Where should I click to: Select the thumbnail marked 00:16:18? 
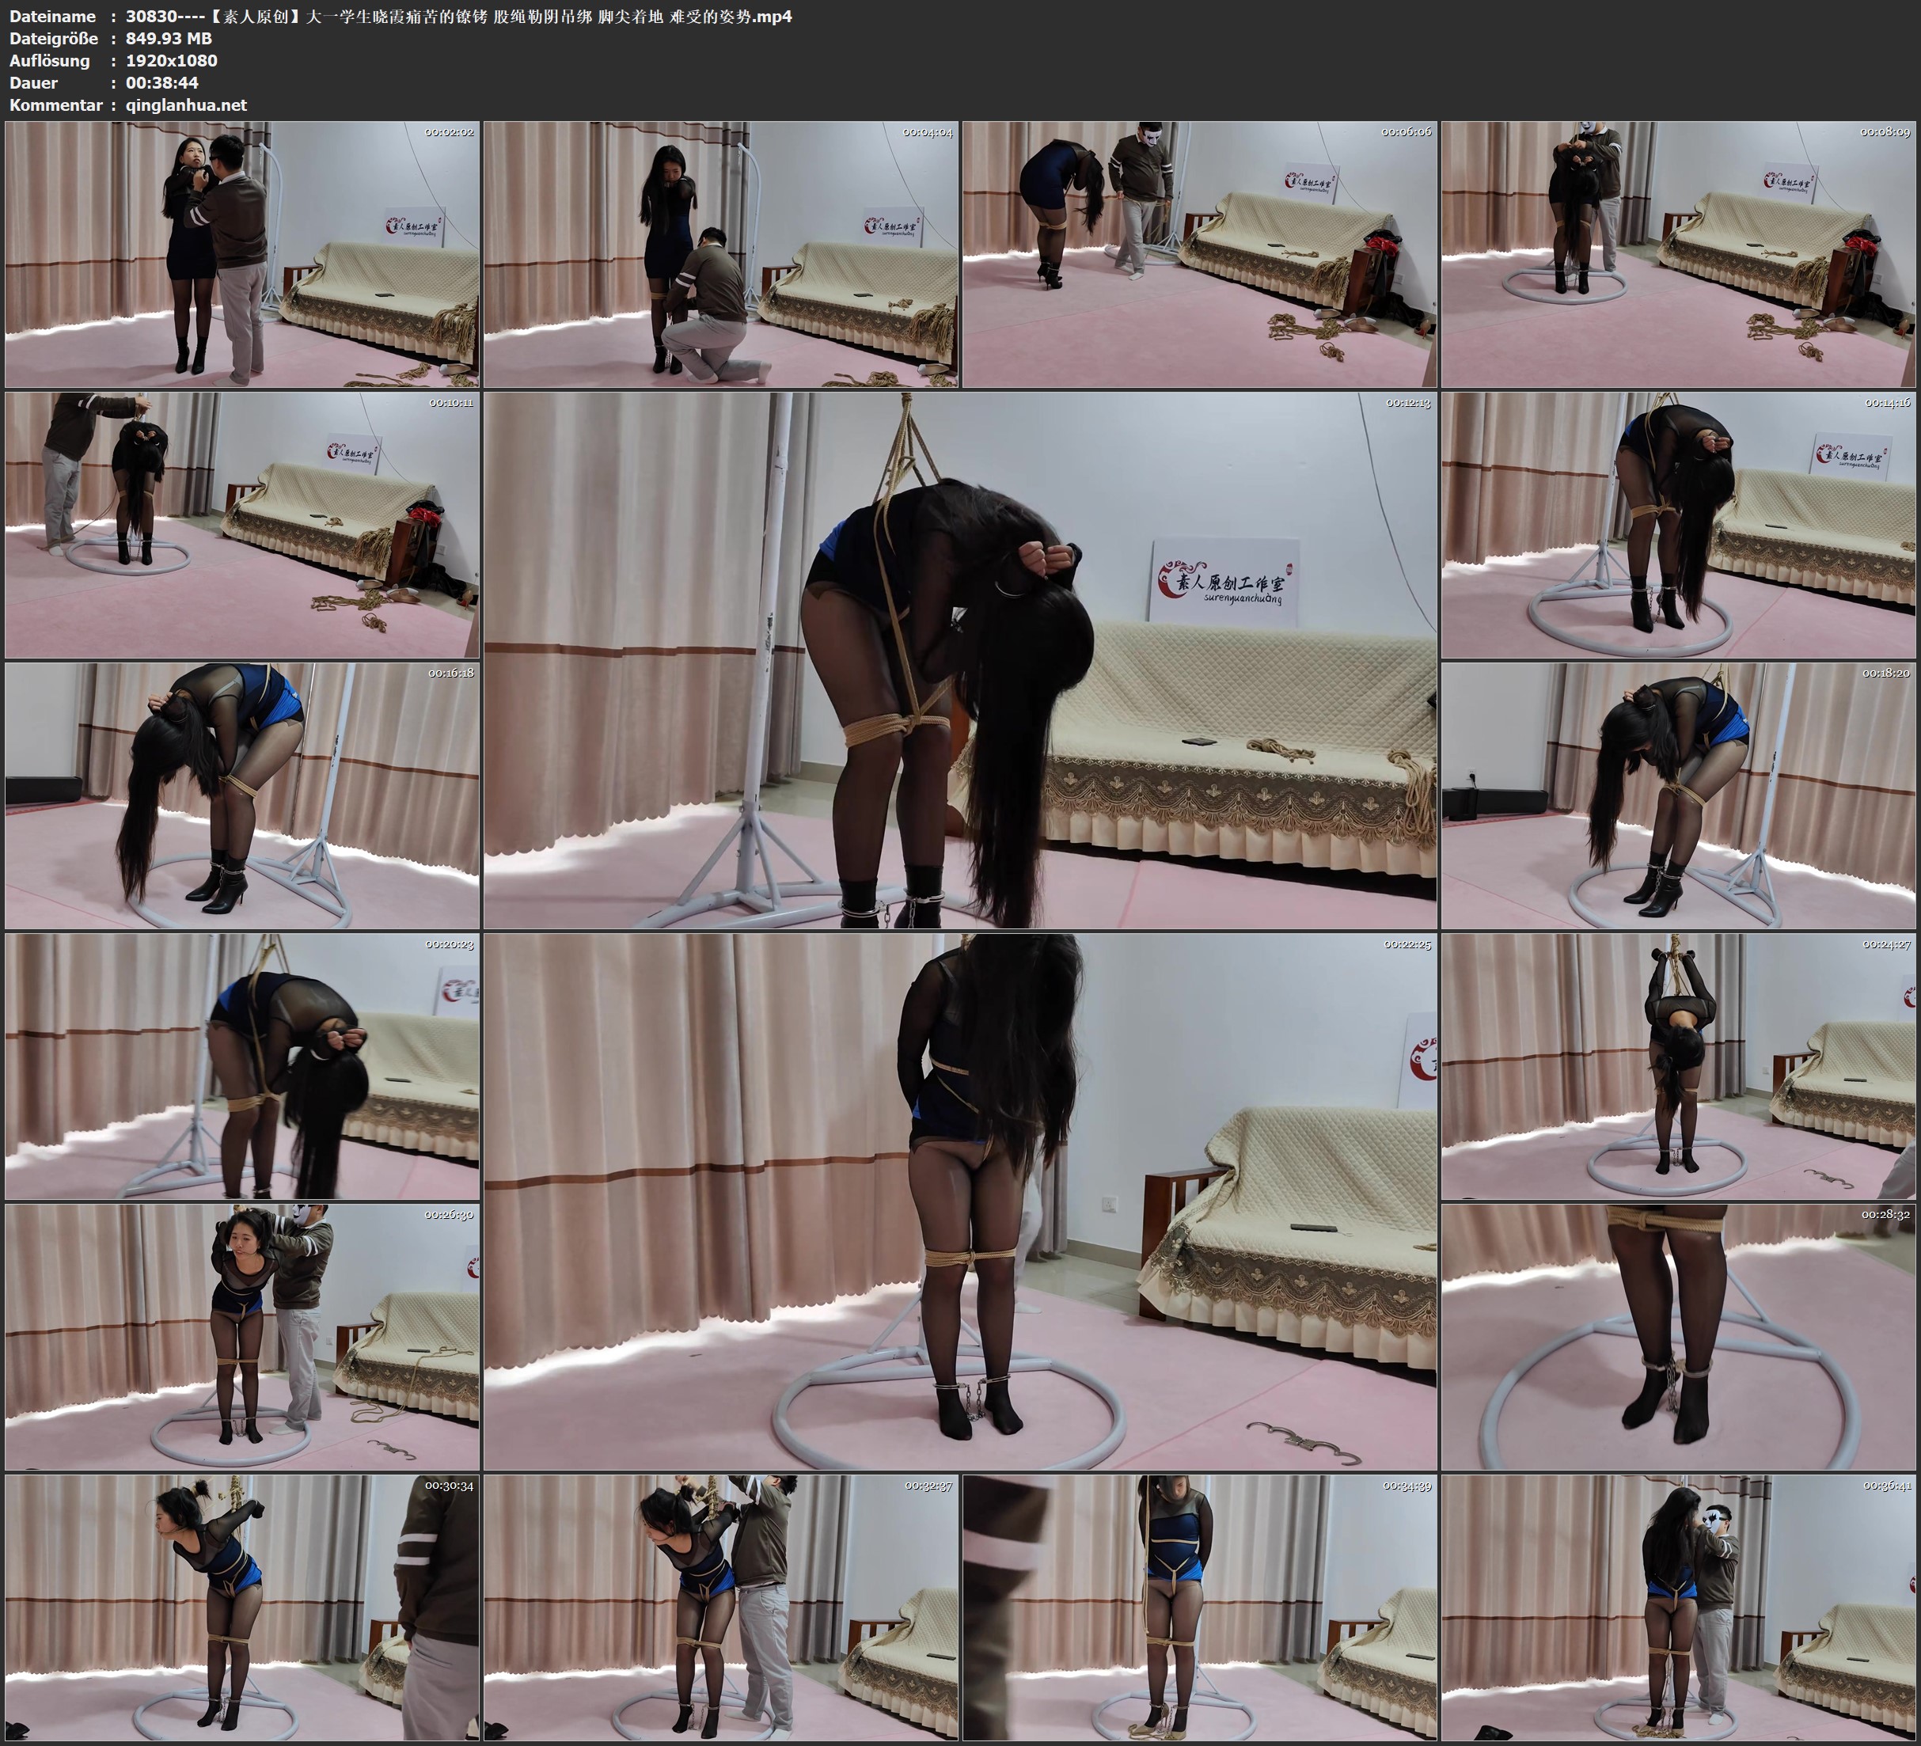(x=242, y=795)
